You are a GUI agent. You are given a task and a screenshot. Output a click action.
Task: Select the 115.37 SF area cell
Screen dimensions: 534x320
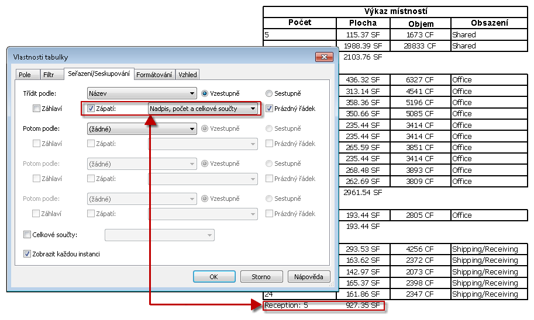click(x=363, y=34)
